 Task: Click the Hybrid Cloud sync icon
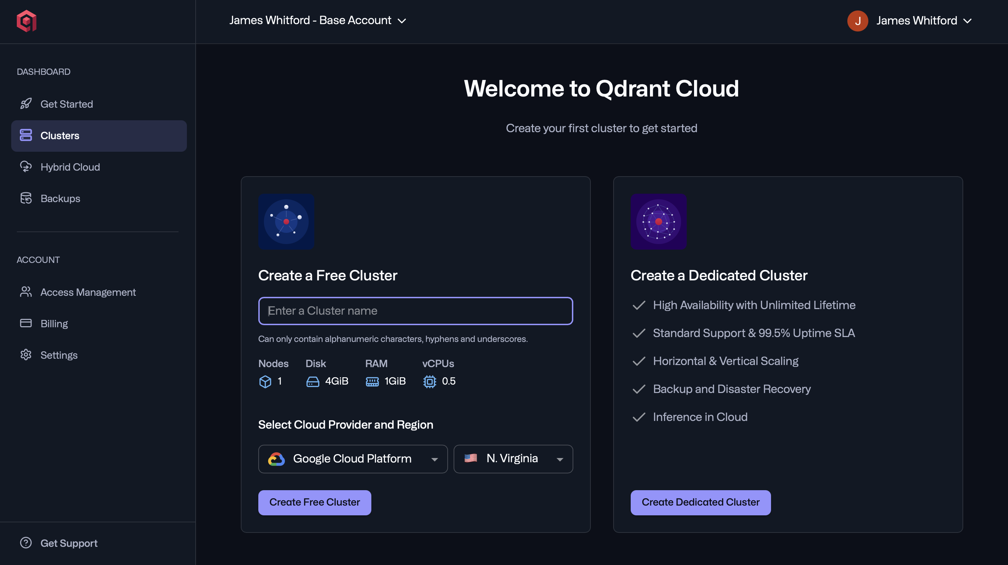click(26, 167)
